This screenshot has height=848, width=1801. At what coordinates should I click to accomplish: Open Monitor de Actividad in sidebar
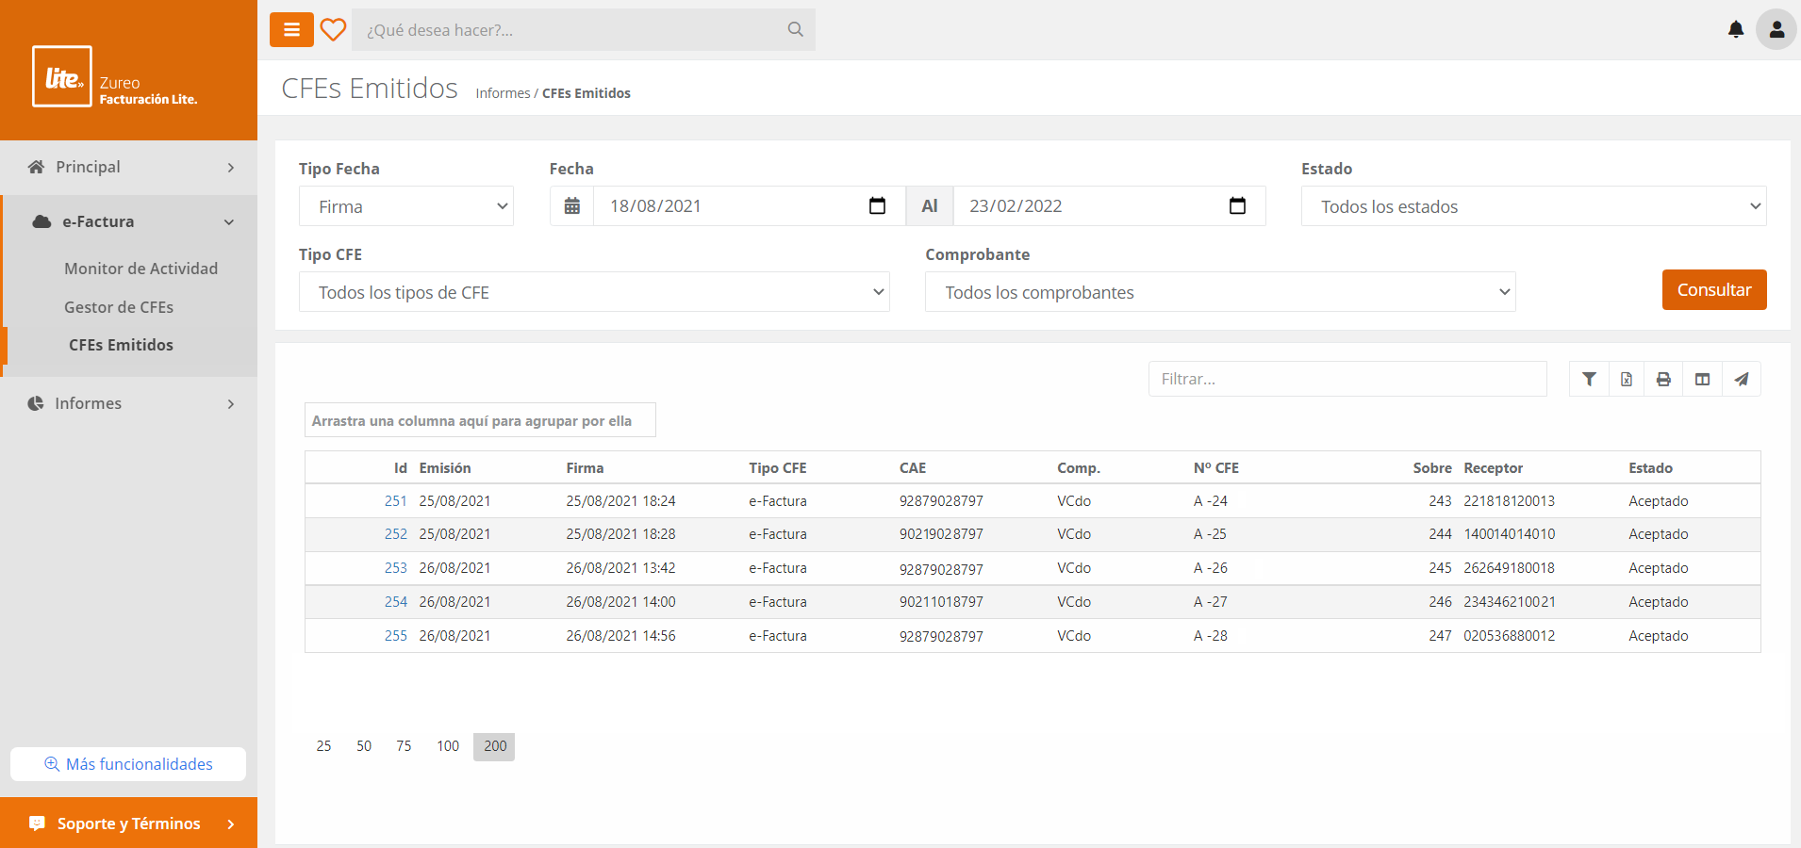[140, 269]
